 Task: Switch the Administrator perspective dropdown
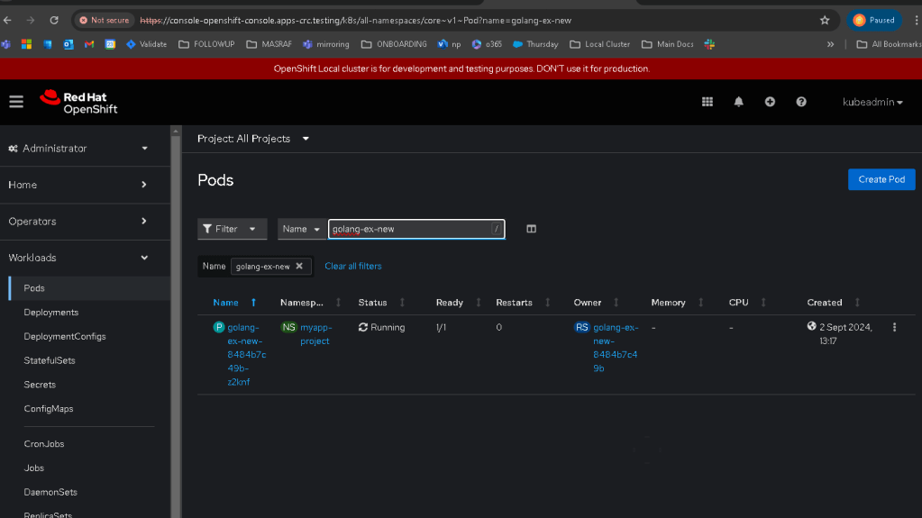(x=78, y=148)
